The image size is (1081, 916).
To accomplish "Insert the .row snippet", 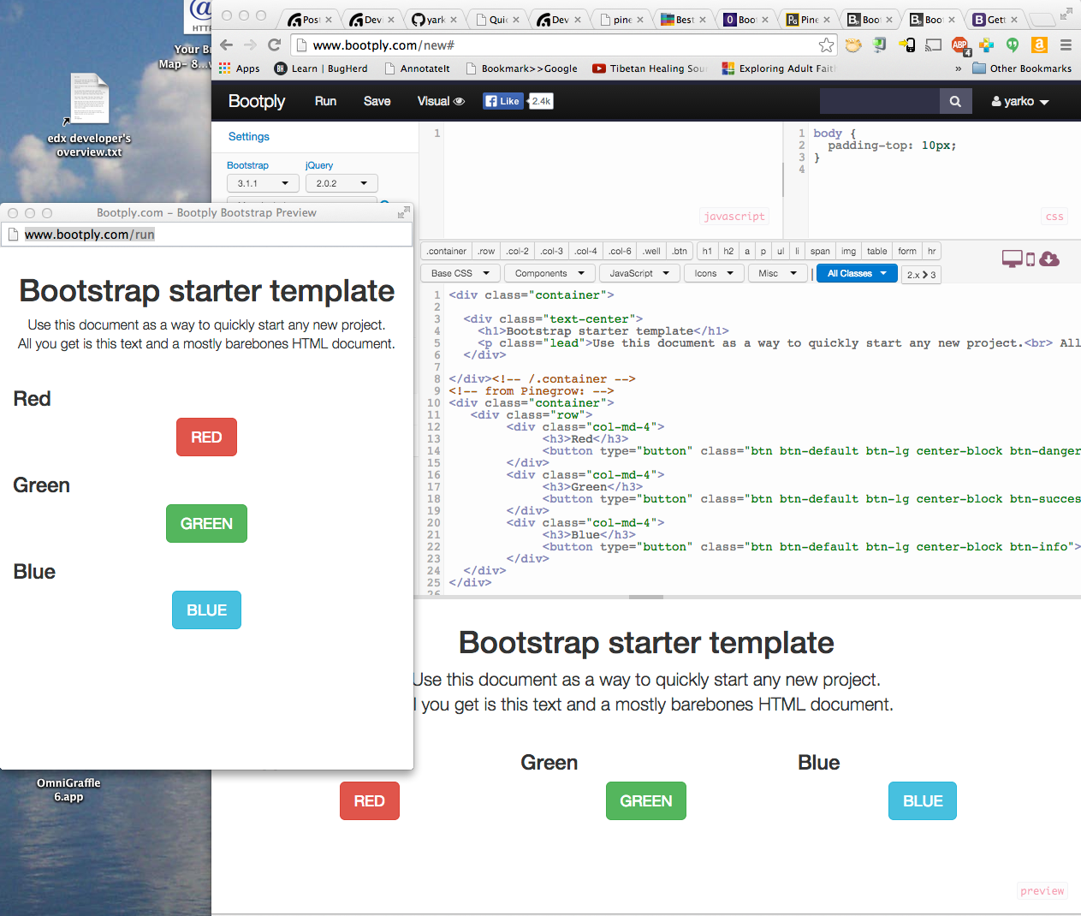I will pos(486,251).
